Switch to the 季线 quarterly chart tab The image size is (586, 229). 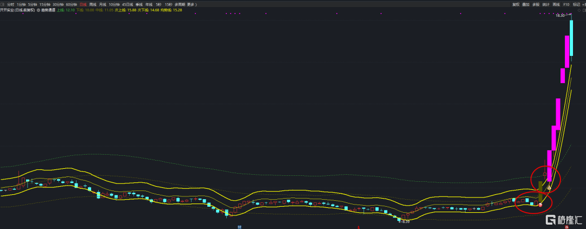click(139, 4)
